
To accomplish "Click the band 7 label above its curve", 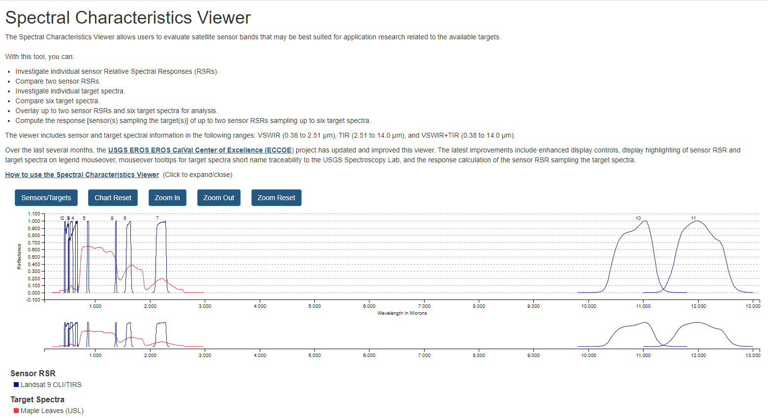I will (157, 217).
